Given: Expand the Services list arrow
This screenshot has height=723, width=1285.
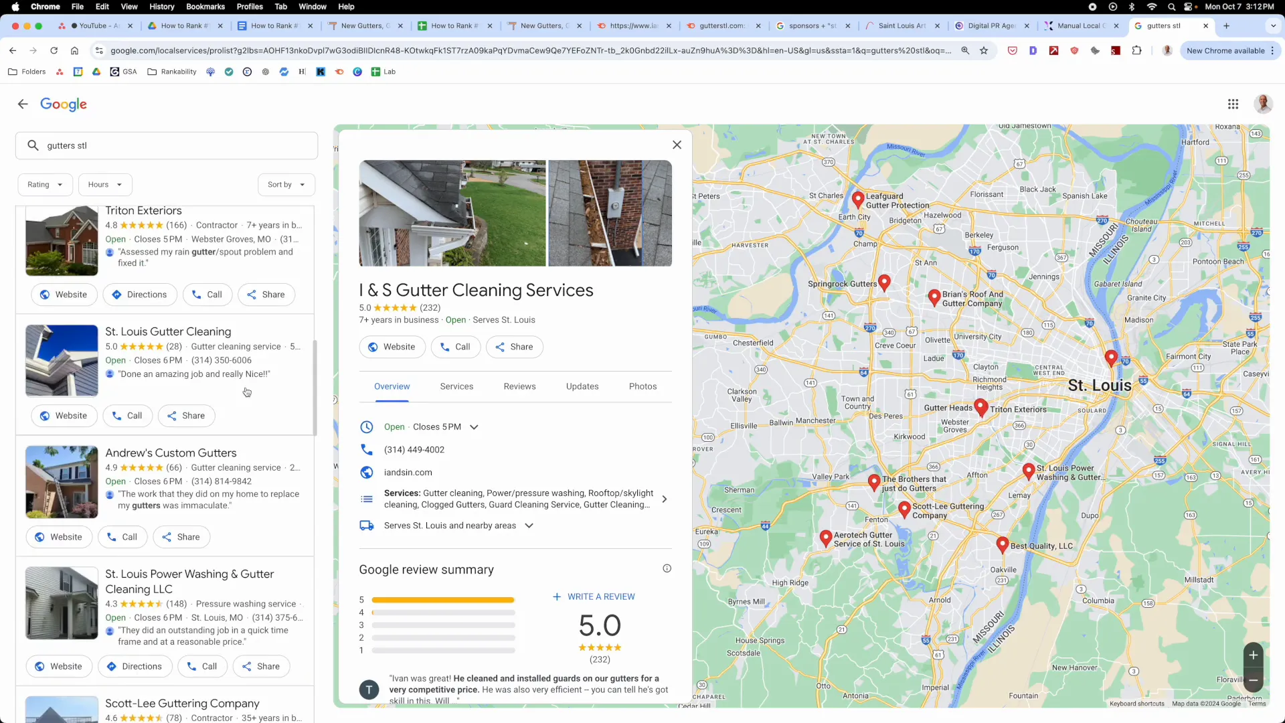Looking at the screenshot, I should coord(664,499).
